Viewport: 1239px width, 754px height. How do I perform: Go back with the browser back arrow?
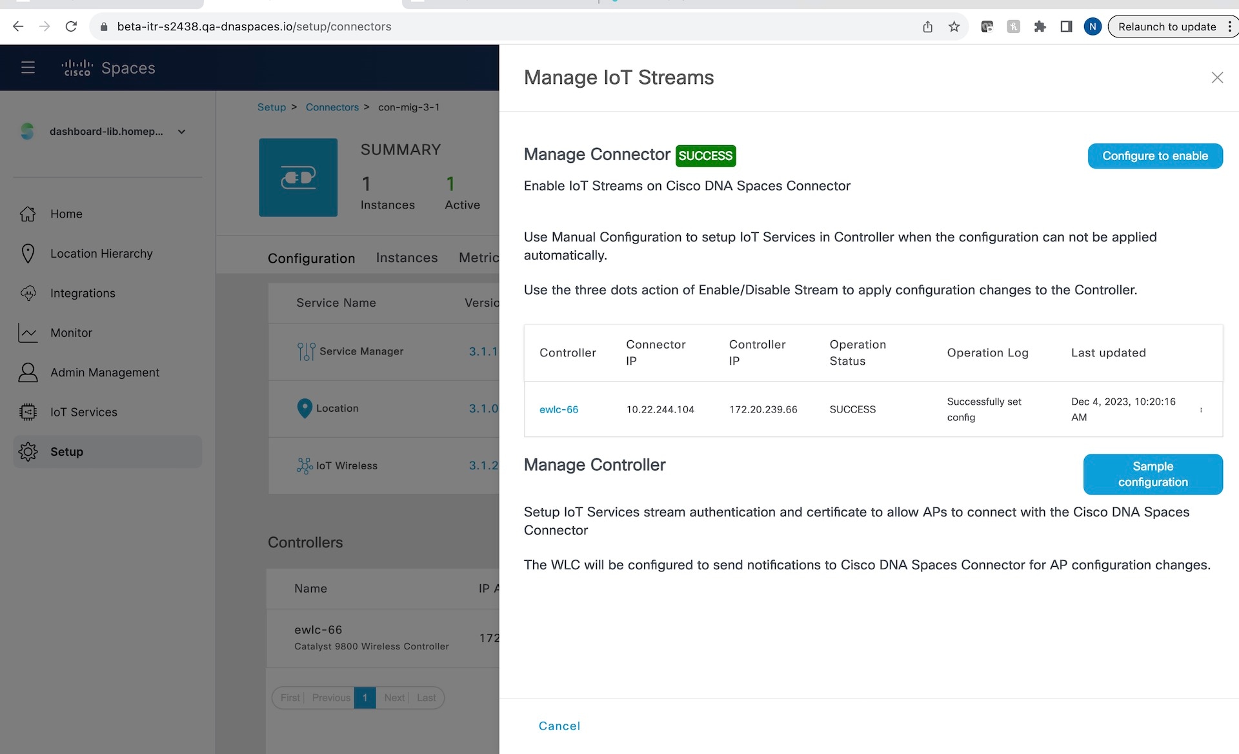point(18,26)
